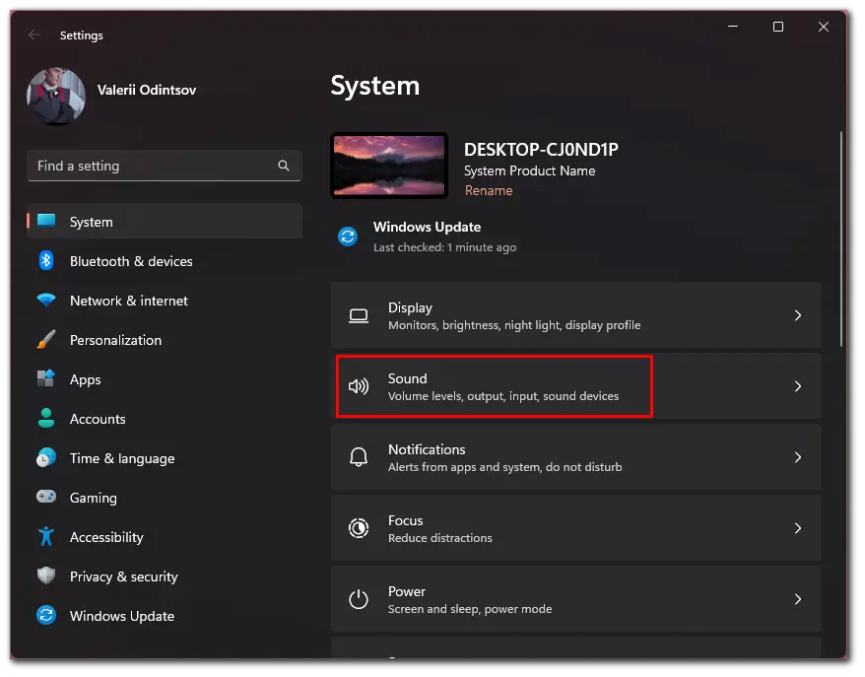Open Power screen and sleep row
The image size is (865, 677).
pos(576,599)
